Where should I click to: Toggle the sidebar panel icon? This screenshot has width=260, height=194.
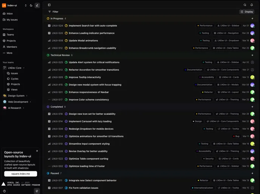tap(49, 5)
